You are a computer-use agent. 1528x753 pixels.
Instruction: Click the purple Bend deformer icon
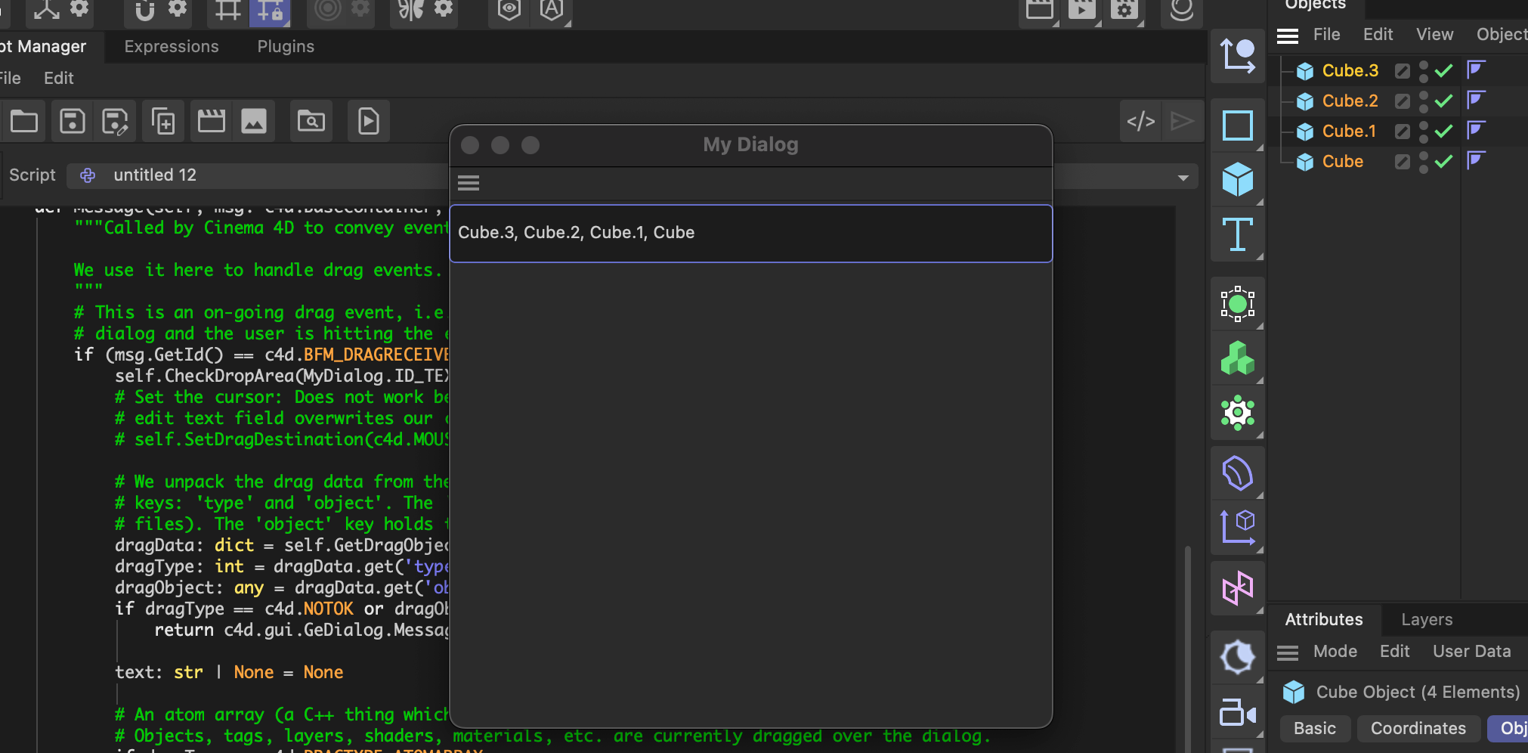(1238, 473)
